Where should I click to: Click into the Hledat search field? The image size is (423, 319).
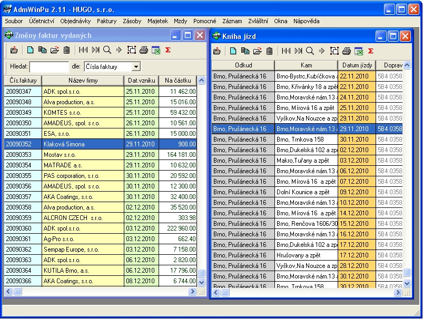click(49, 67)
